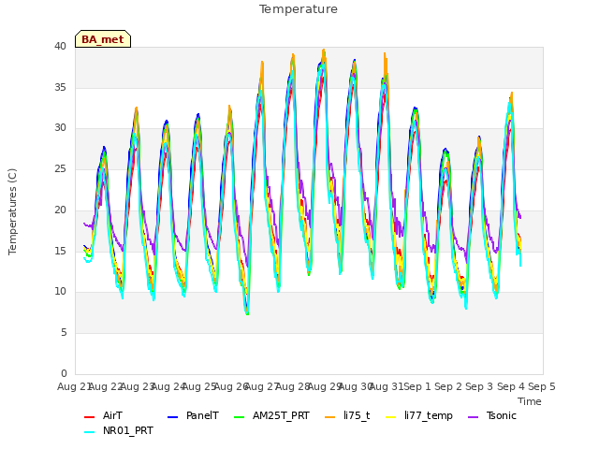This screenshot has height=449, width=599.
Task: Click the 0 y-axis tick label
Action: tap(64, 373)
